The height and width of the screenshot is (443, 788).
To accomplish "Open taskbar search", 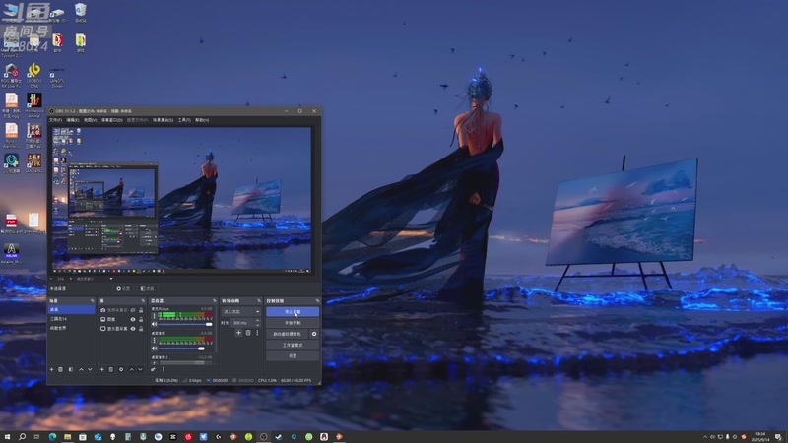I will (x=22, y=437).
